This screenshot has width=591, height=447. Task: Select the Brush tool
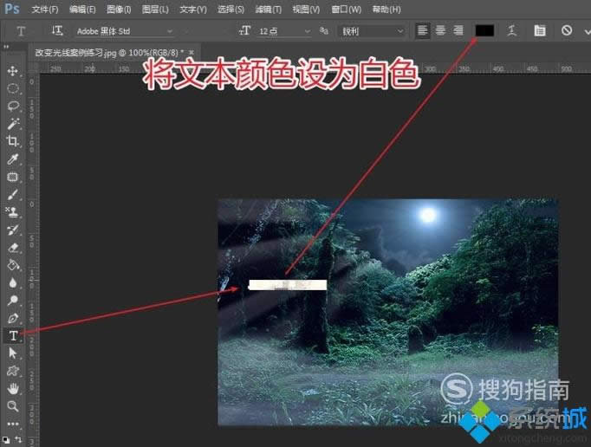coord(13,194)
